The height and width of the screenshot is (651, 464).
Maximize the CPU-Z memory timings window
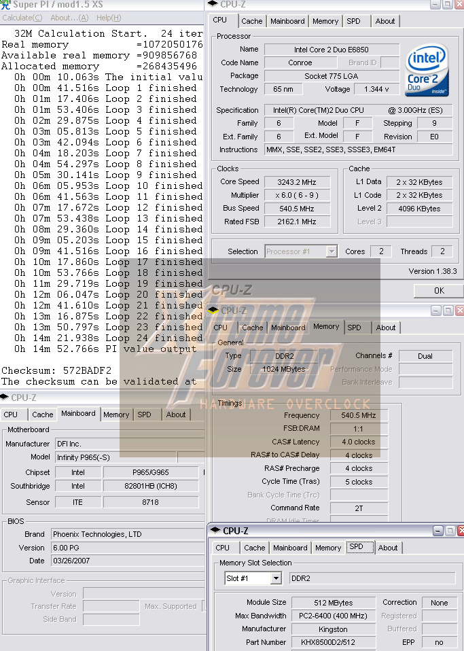[448, 311]
